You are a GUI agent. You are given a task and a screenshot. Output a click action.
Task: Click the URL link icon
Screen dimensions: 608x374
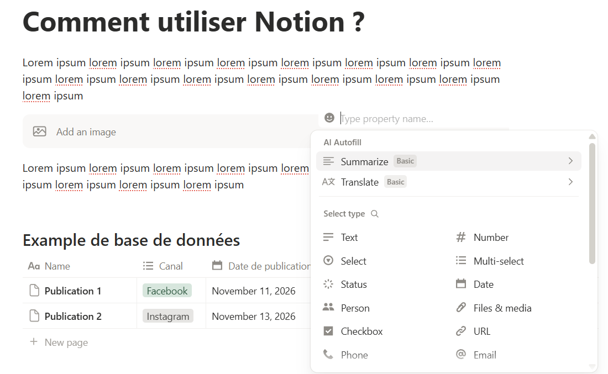tap(461, 331)
